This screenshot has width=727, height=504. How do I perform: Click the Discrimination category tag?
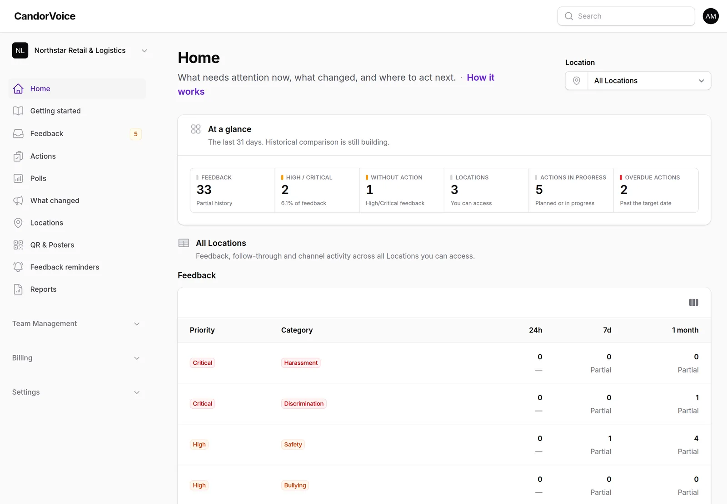click(304, 404)
